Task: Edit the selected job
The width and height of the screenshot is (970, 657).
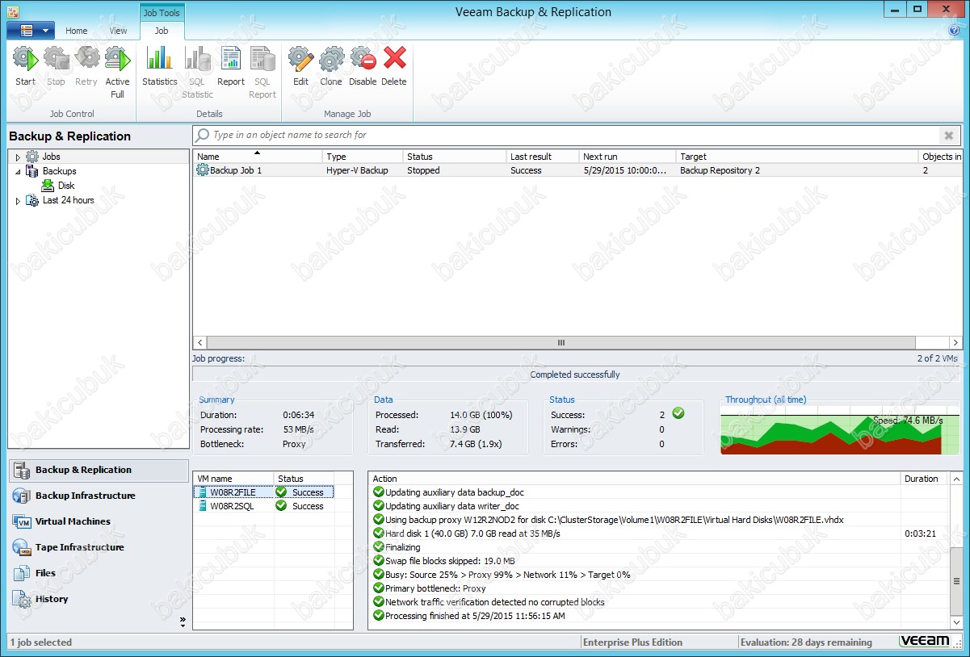Action: point(300,66)
